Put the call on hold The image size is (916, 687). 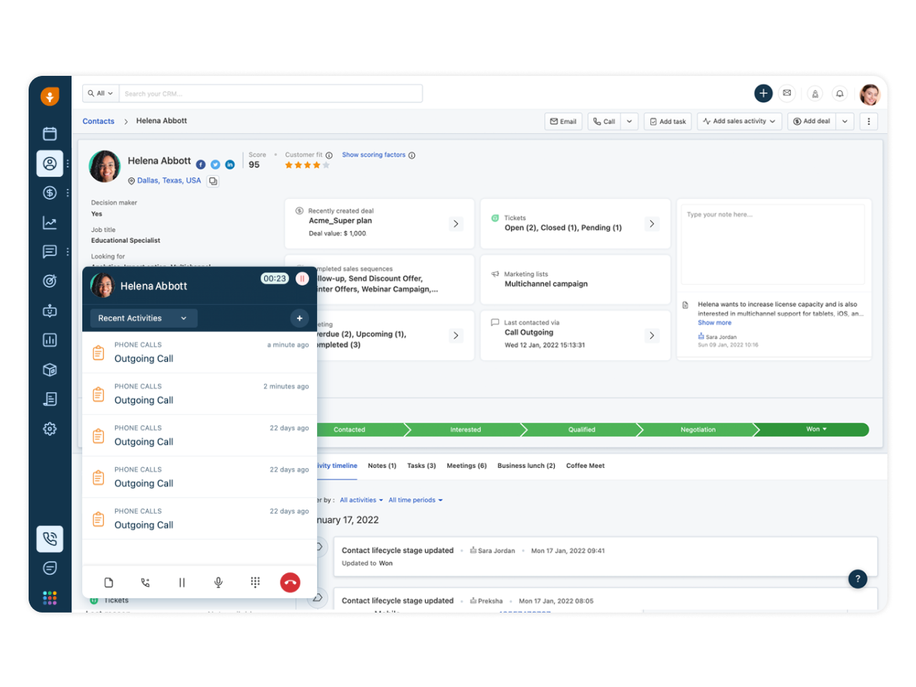[182, 583]
